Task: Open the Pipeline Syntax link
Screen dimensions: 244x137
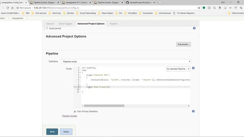Action: [69, 116]
